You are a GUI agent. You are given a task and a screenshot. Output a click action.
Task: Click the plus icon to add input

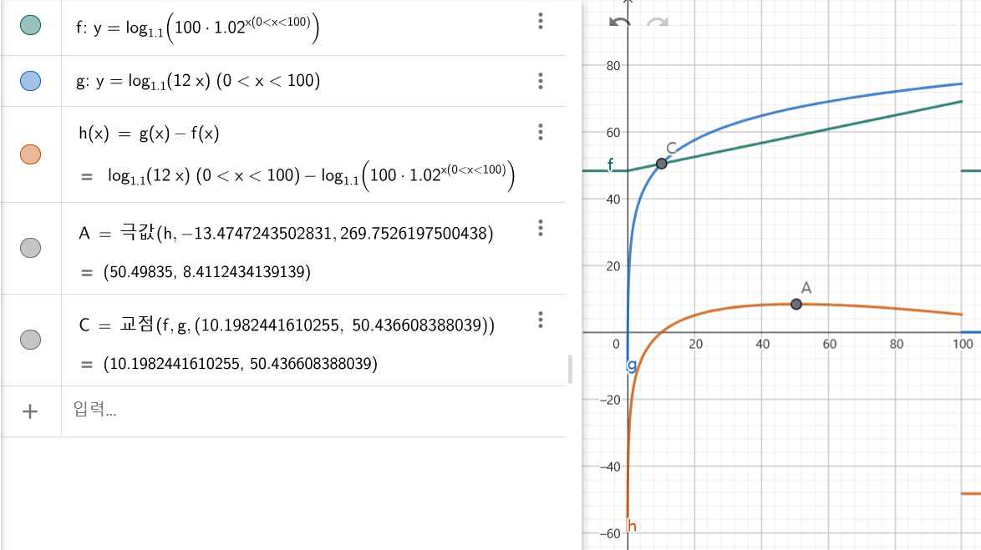coord(30,411)
